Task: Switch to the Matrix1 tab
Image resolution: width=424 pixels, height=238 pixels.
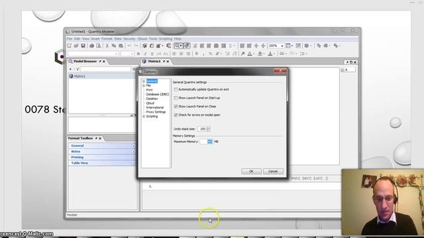Action: point(154,61)
